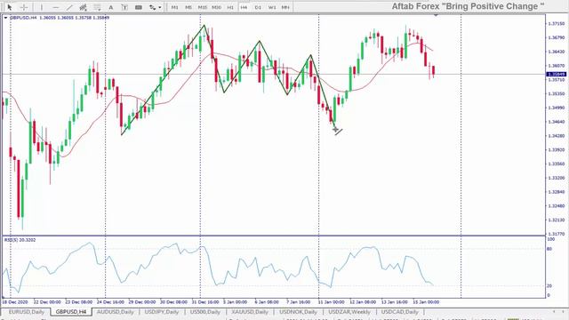Switch to MN monthly timeframe
Screen dimensions: 569x320
(x=285, y=7)
